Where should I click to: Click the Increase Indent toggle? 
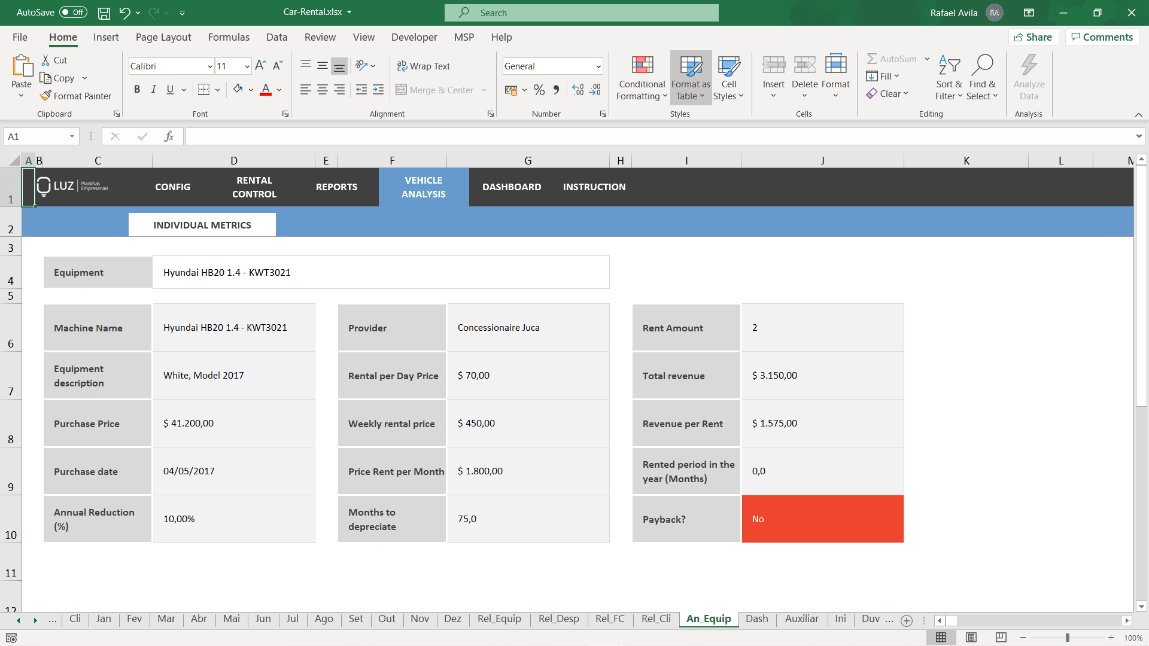[x=378, y=90]
